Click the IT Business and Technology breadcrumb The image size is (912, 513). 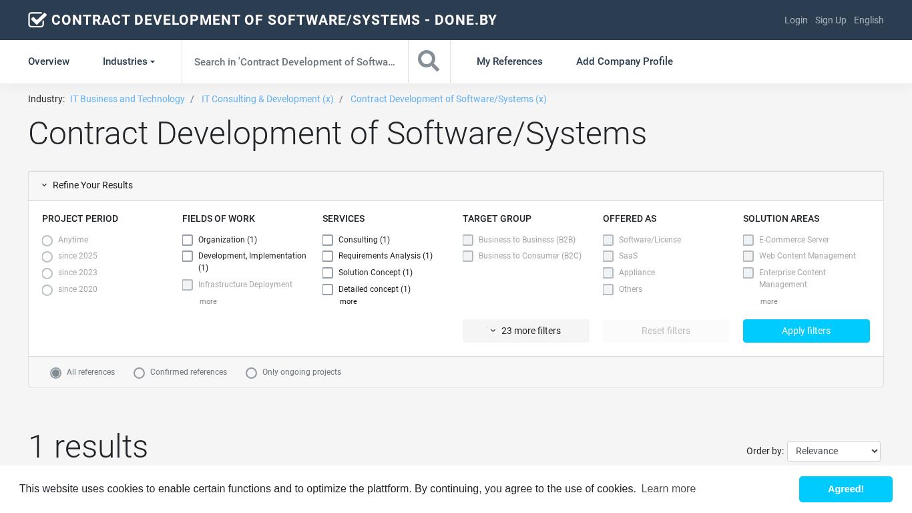pyautogui.click(x=128, y=99)
